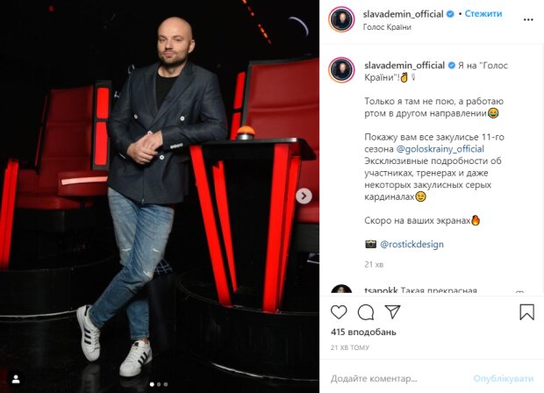Open the @goloskrainy_official mention link

[440, 149]
